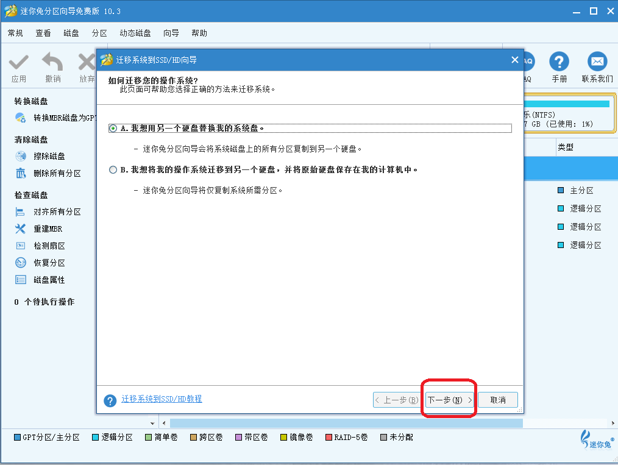
Task: Select option A replace system disk
Action: tap(113, 128)
